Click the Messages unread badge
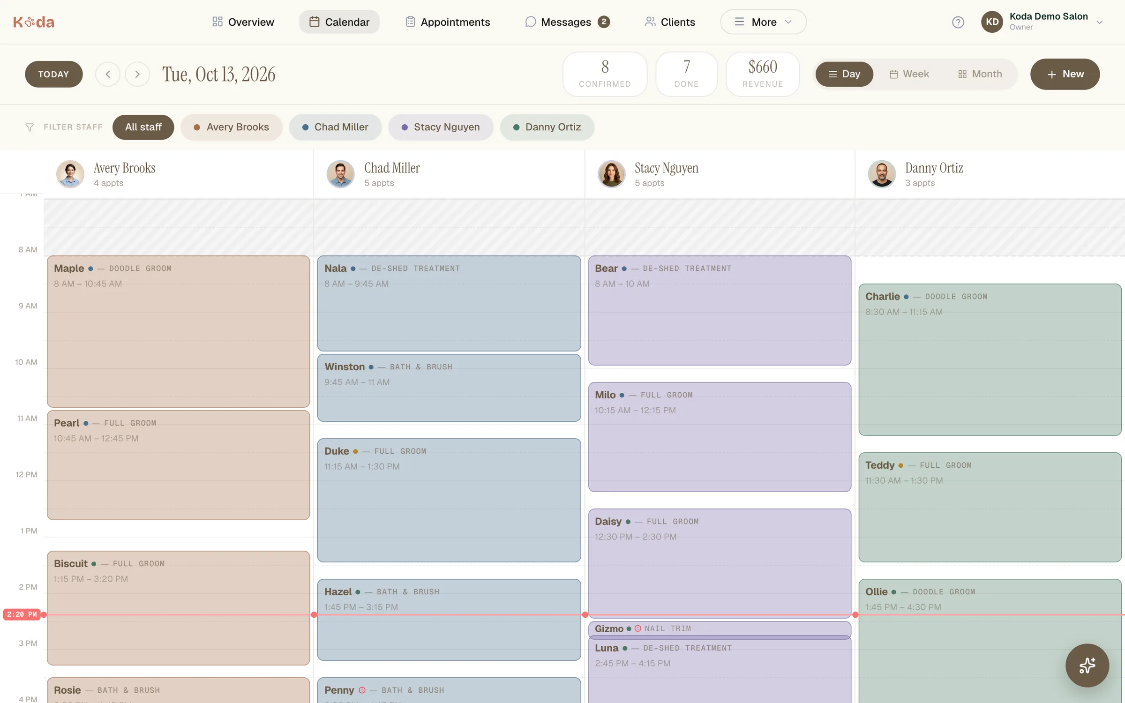The image size is (1125, 703). (604, 22)
